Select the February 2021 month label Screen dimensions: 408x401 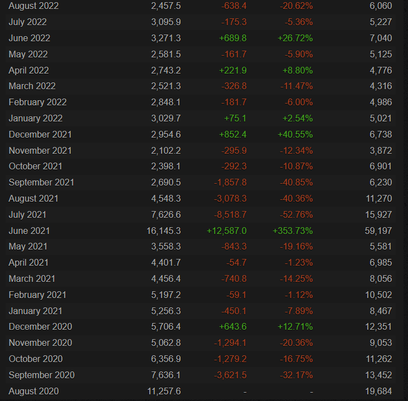point(37,295)
